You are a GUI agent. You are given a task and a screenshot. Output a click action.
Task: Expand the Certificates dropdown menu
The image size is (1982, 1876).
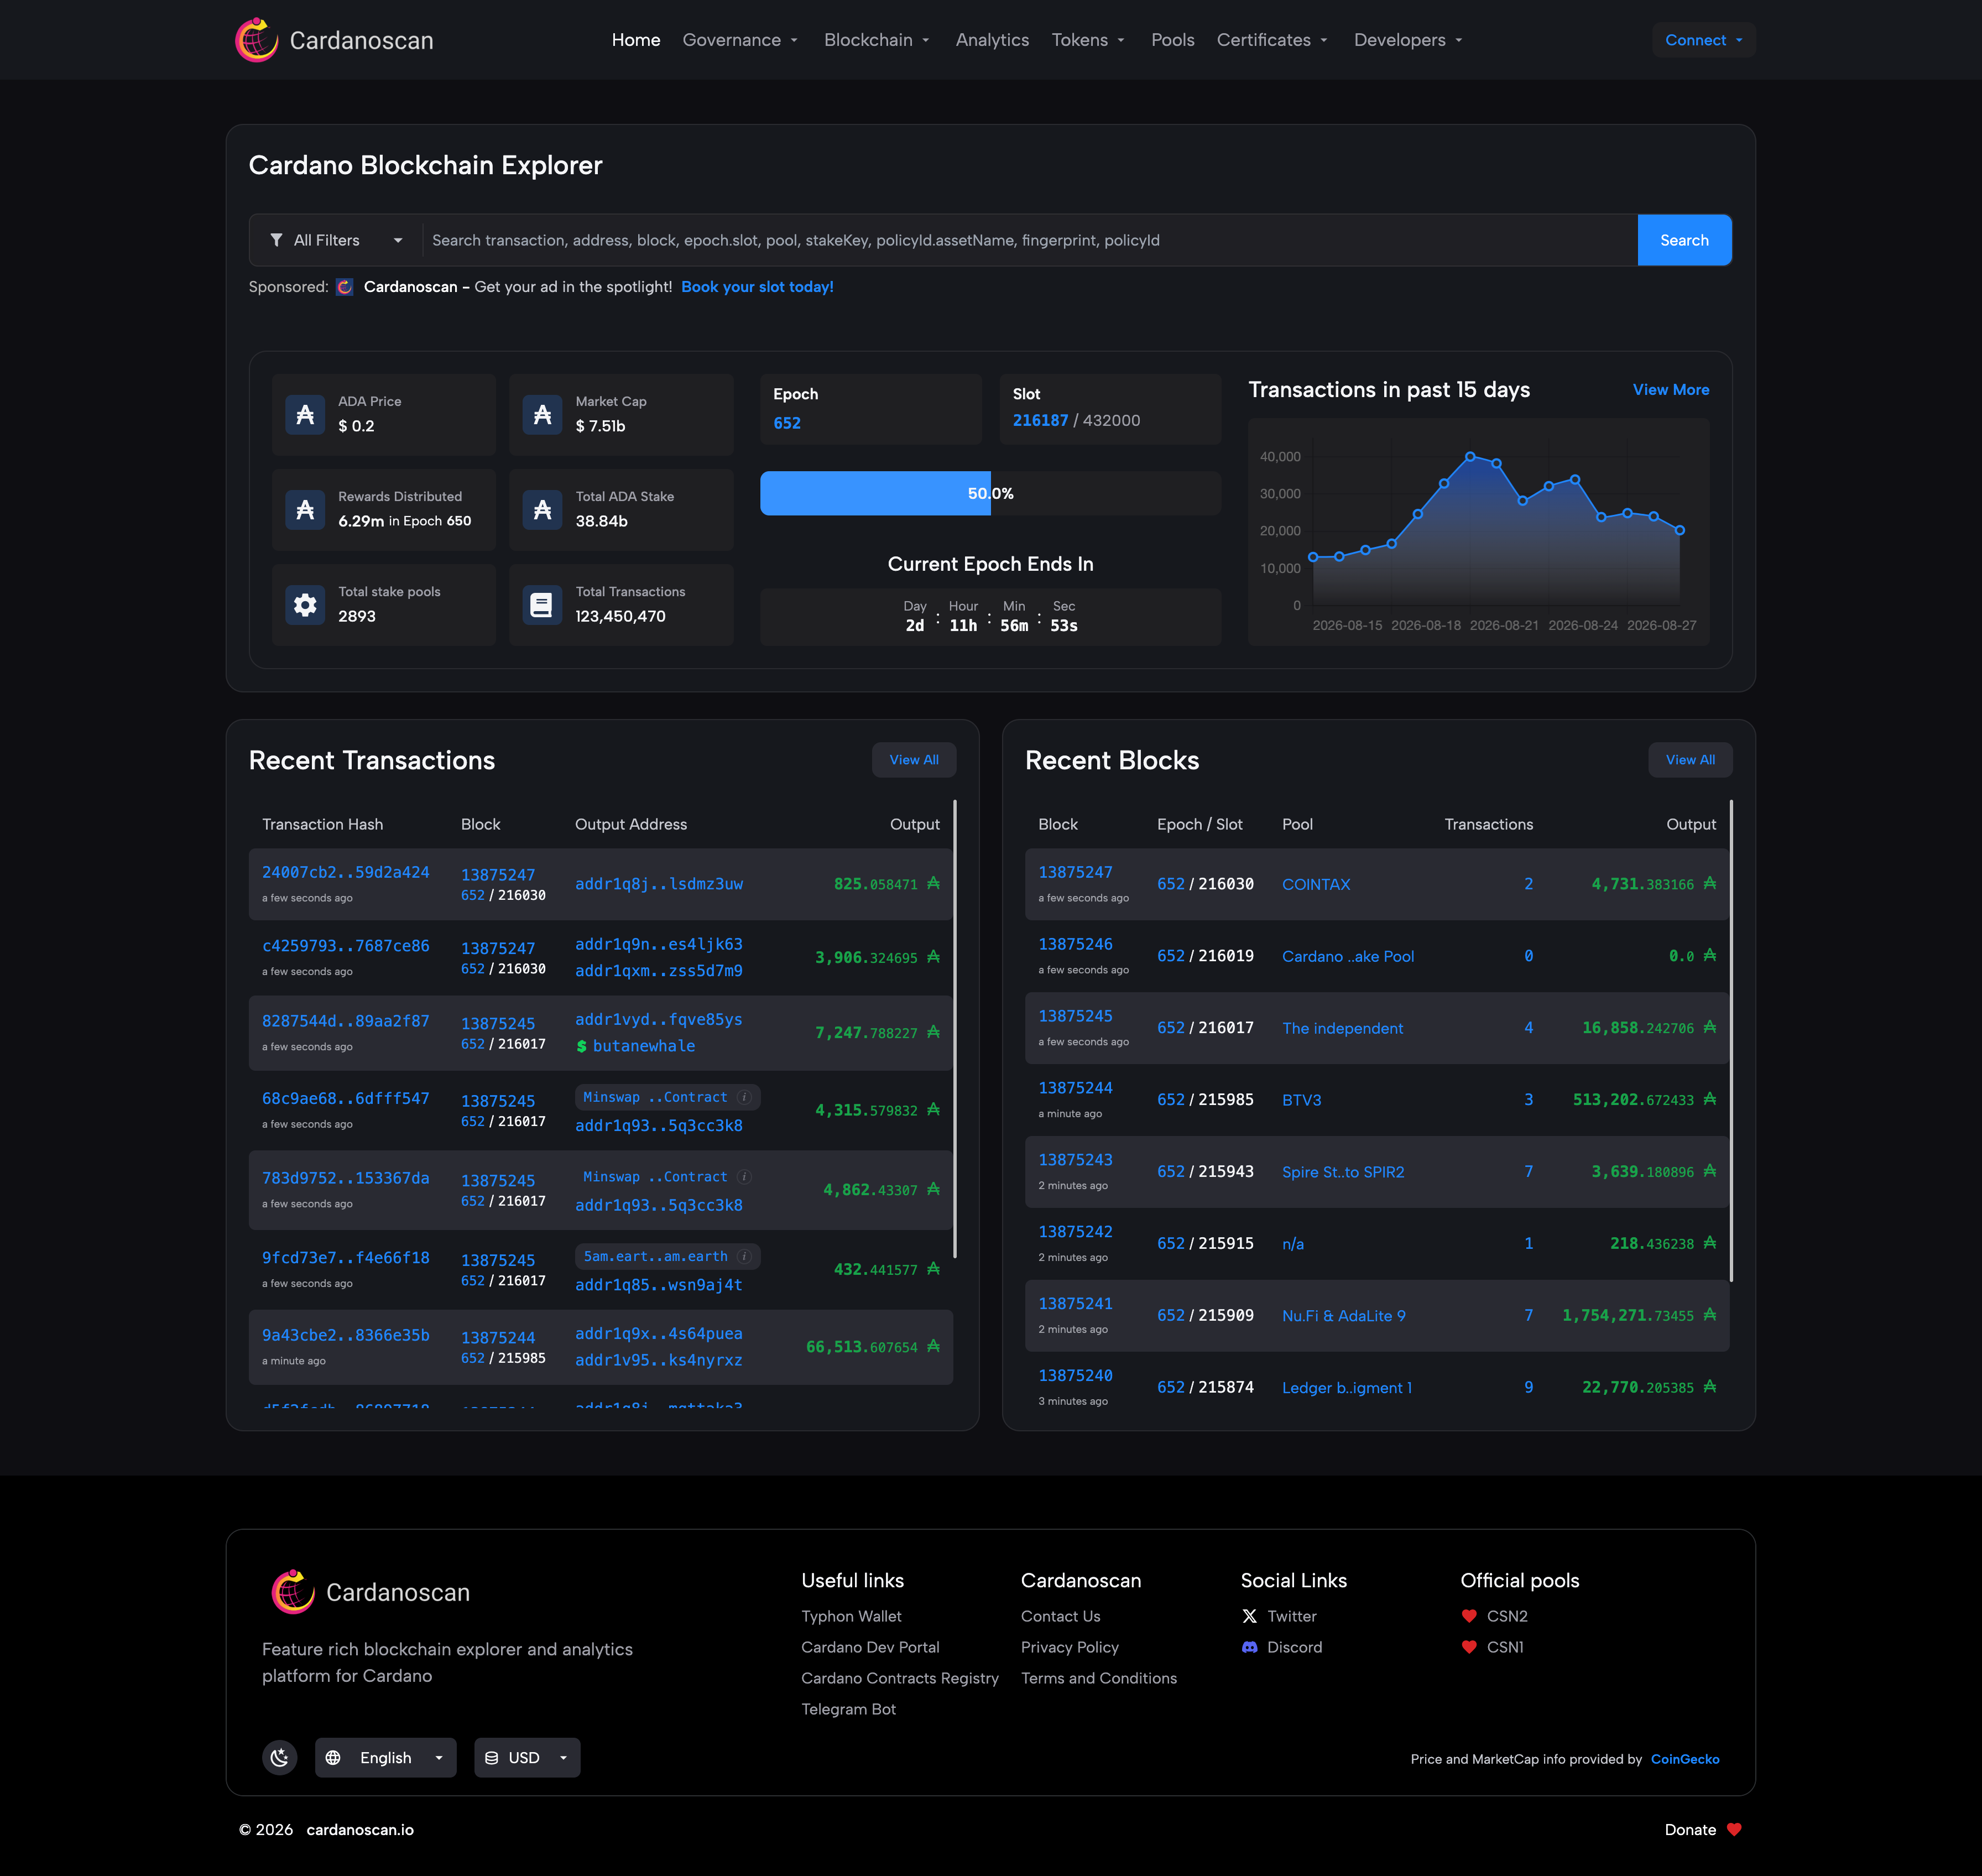click(1273, 40)
